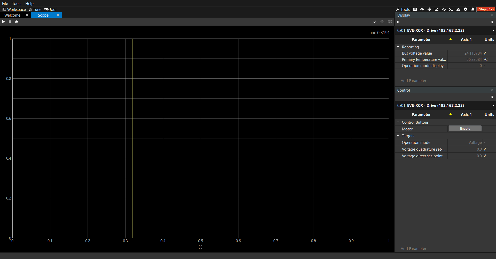The image size is (496, 259).
Task: Click the vertical cursor line in the scope plot
Action: pos(133,138)
